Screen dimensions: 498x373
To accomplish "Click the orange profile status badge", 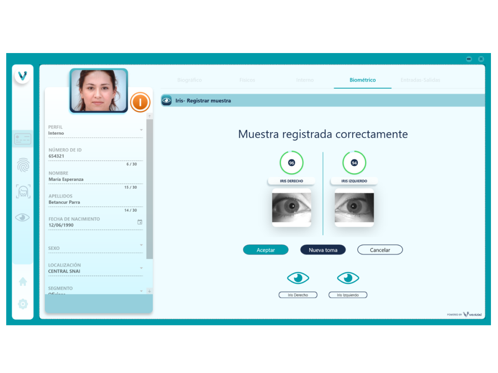I will [x=140, y=102].
